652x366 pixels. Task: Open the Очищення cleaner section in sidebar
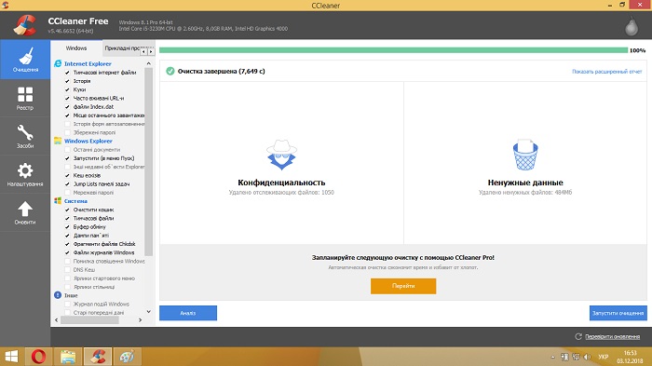tap(25, 60)
